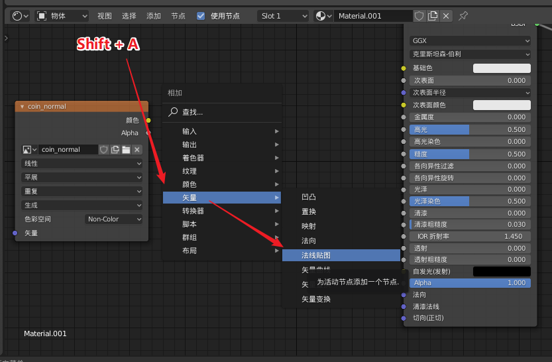Open the 选择 menu
This screenshot has width=552, height=362.
click(129, 16)
